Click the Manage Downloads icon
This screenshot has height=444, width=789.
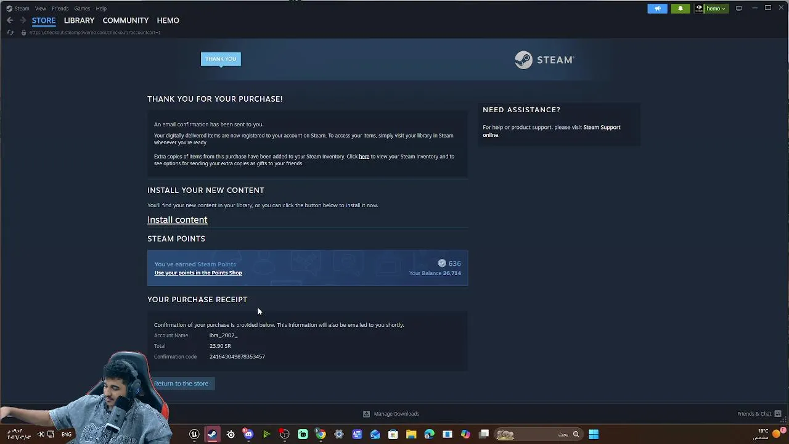pos(366,414)
